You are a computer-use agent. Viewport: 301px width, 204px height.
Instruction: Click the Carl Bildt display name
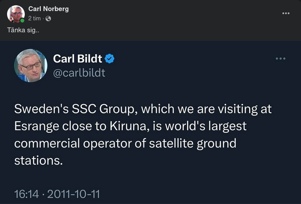(x=77, y=58)
